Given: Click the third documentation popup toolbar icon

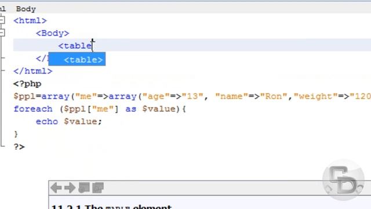Looking at the screenshot, I should [83, 188].
